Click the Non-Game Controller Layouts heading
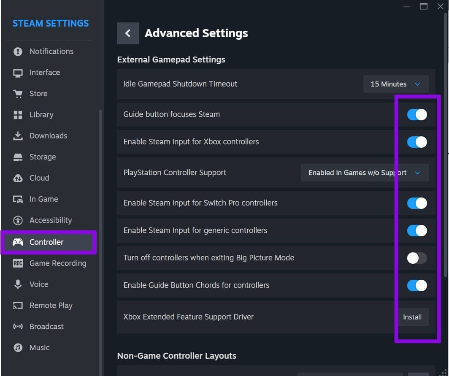Image resolution: width=449 pixels, height=376 pixels. [177, 356]
